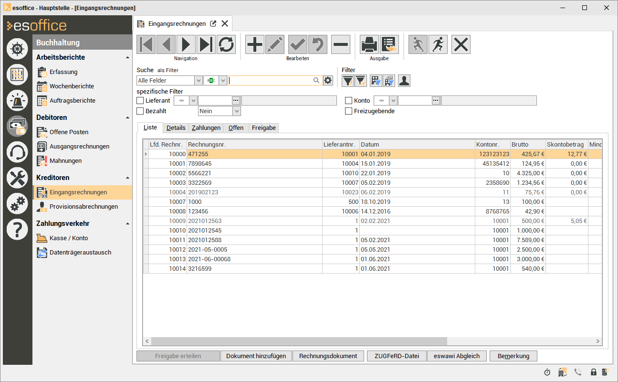Jump to the last record in Navigation

(206, 44)
